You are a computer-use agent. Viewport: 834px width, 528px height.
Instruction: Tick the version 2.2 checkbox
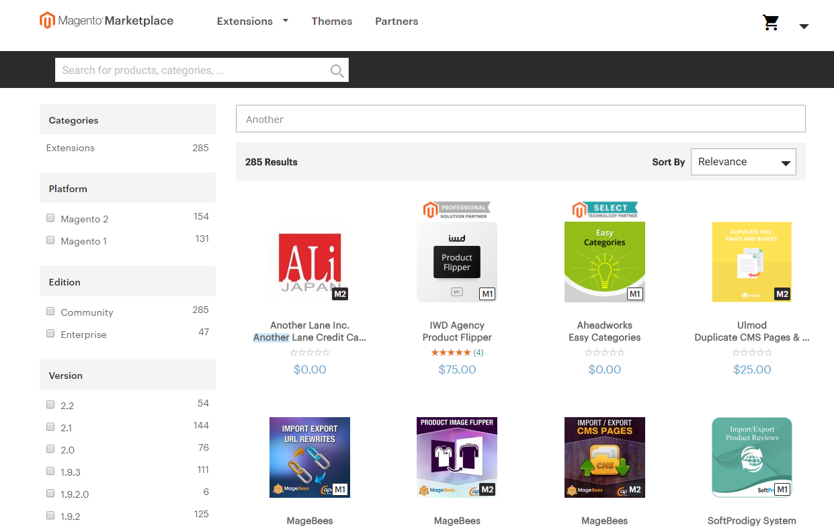(50, 404)
